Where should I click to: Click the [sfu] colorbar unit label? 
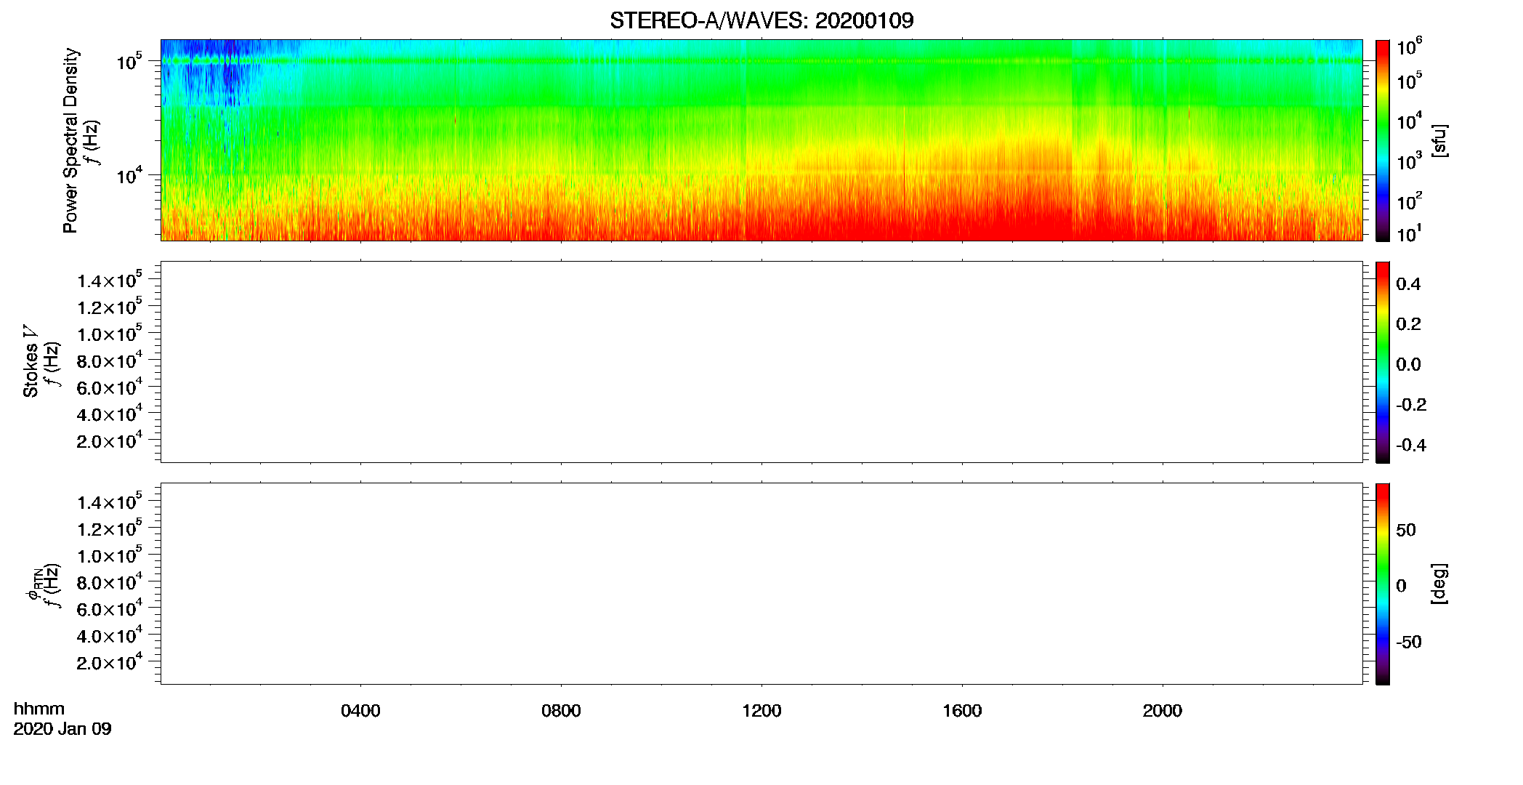click(1439, 140)
